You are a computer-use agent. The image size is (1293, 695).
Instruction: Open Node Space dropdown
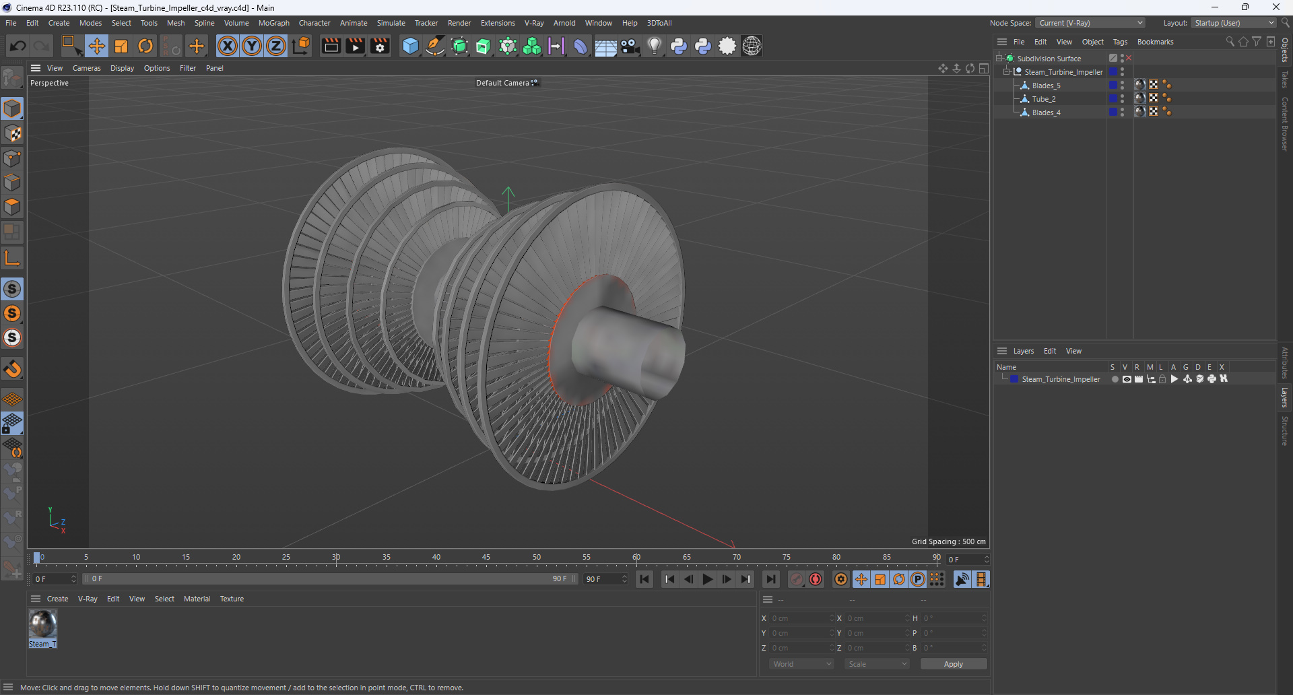click(1090, 23)
